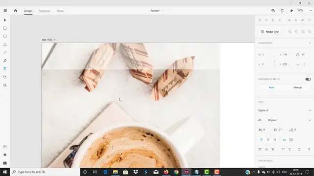
Task: Select Auto responsive resize mode
Action: point(271,88)
